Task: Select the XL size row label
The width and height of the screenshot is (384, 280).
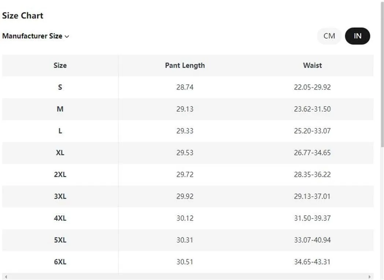Action: coord(60,153)
